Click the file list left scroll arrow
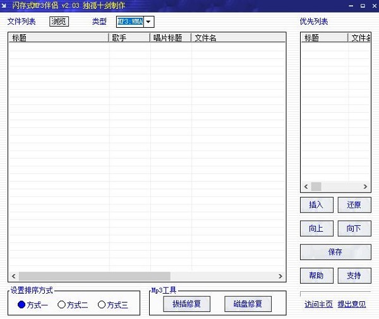This screenshot has width=379, height=319. pyautogui.click(x=13, y=277)
